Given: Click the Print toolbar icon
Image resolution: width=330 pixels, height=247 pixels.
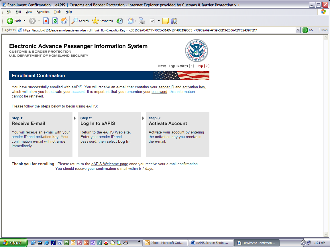Looking at the screenshot, I should 142,21.
